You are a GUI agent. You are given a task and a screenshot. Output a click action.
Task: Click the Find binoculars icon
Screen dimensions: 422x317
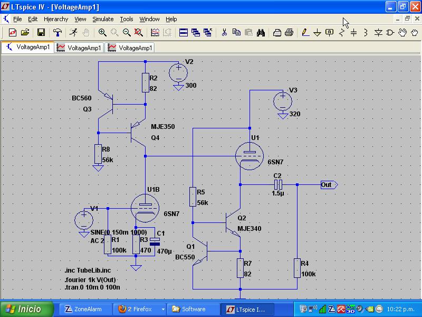[x=261, y=33]
